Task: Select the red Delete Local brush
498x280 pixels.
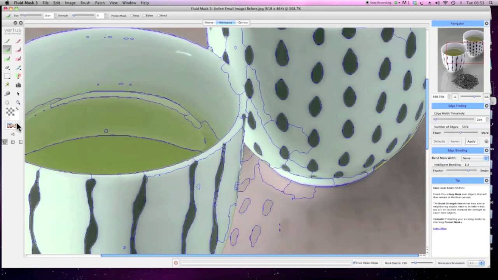Action: 18,50
